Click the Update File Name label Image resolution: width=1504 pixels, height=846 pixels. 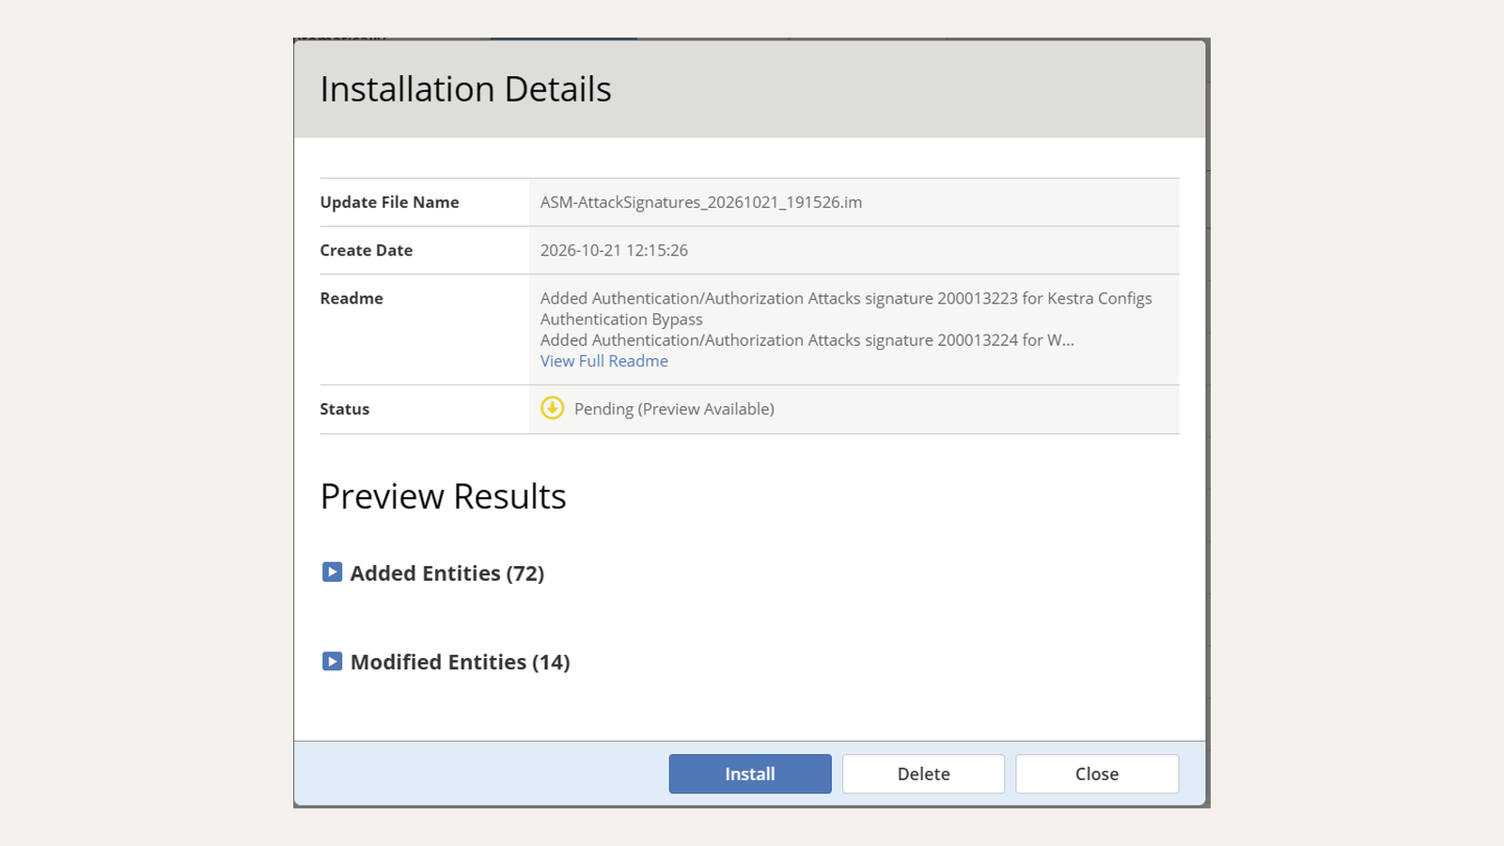(389, 202)
